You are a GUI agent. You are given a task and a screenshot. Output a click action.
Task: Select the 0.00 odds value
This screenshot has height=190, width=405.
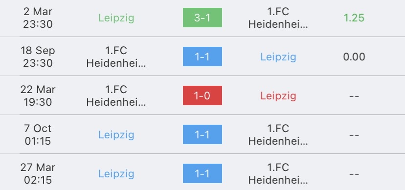pos(354,57)
